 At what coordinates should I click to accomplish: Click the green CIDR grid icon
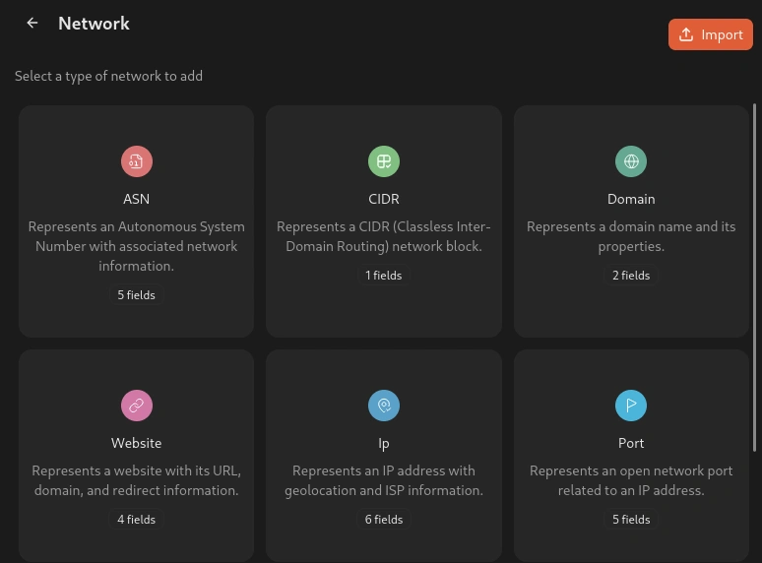pos(384,161)
